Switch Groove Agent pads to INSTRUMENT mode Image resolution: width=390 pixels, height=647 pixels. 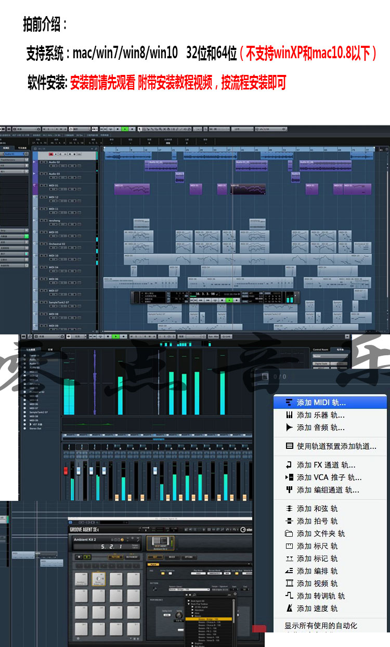(133, 557)
